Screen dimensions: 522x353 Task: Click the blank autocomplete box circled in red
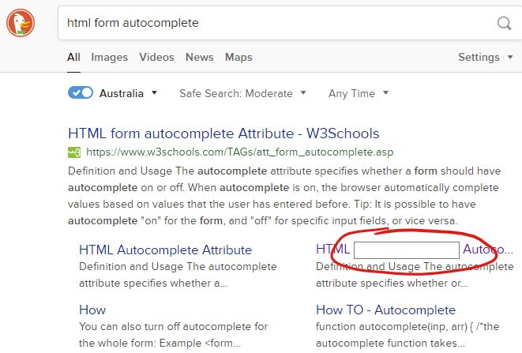click(x=406, y=250)
